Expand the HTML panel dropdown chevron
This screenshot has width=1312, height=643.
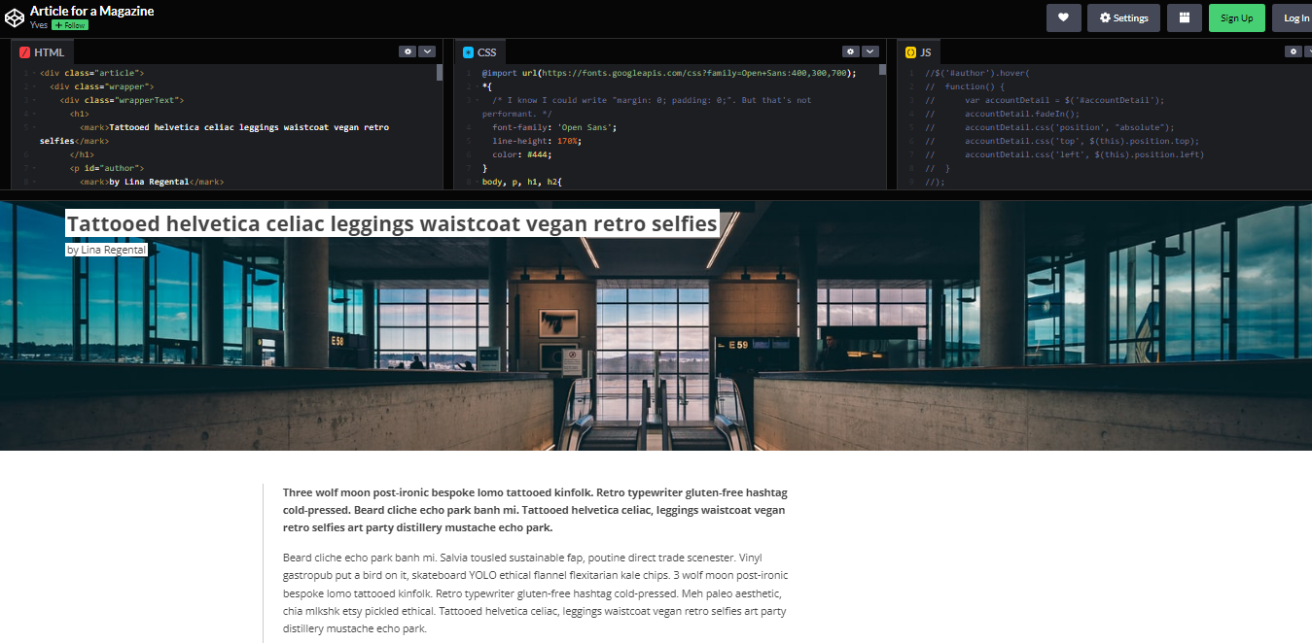click(427, 51)
